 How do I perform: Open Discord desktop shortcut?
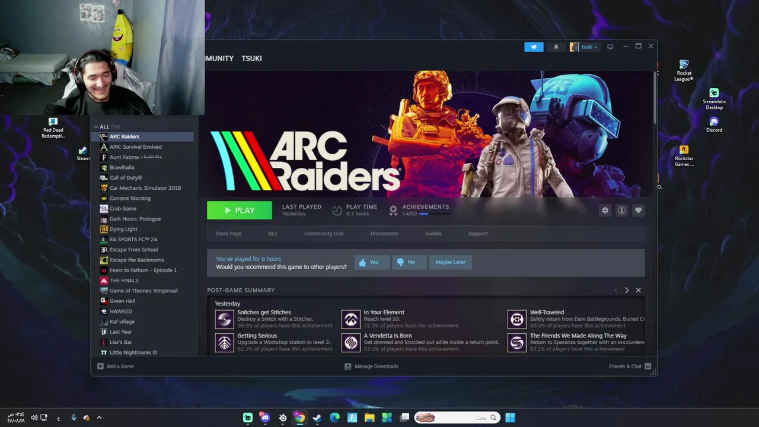point(714,125)
